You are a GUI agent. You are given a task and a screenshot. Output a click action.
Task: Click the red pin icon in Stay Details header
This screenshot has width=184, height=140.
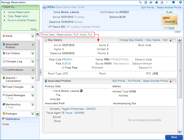171,40
